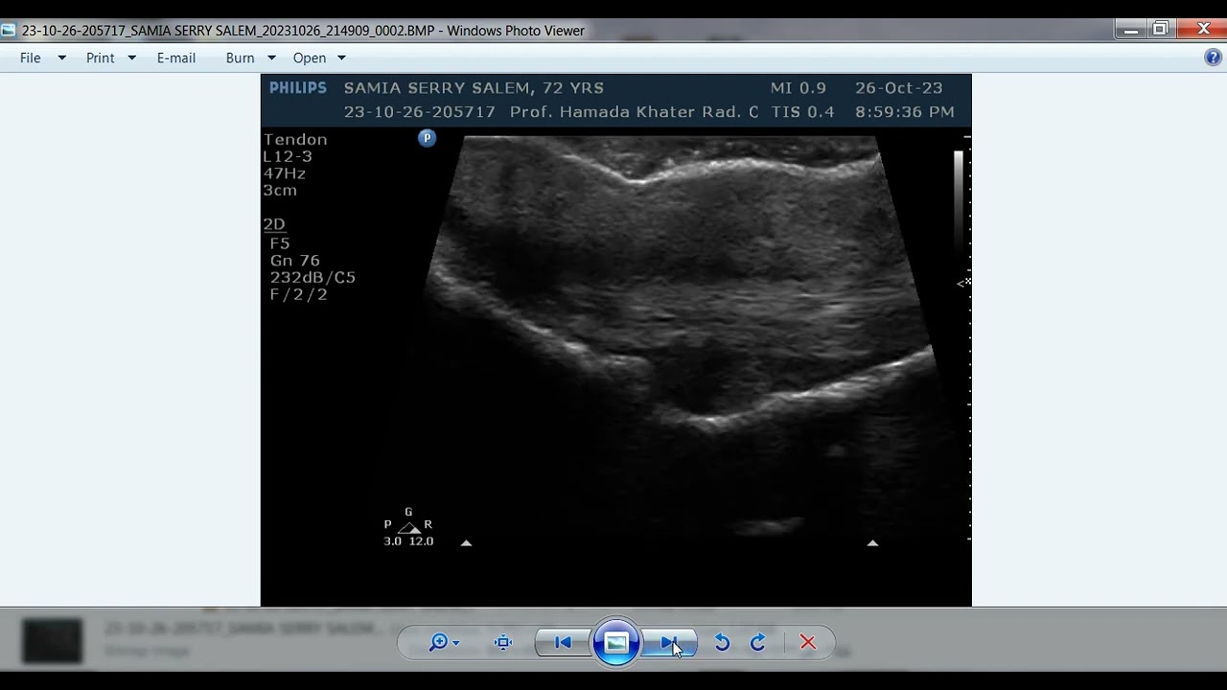The height and width of the screenshot is (690, 1227).
Task: Click the Tendon preset label
Action: click(295, 139)
